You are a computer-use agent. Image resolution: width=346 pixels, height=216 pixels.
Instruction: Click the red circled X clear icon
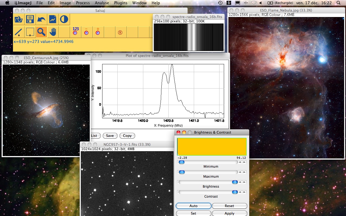(x=120, y=32)
